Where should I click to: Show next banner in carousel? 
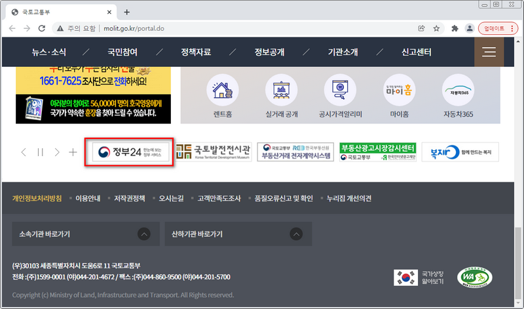(57, 152)
